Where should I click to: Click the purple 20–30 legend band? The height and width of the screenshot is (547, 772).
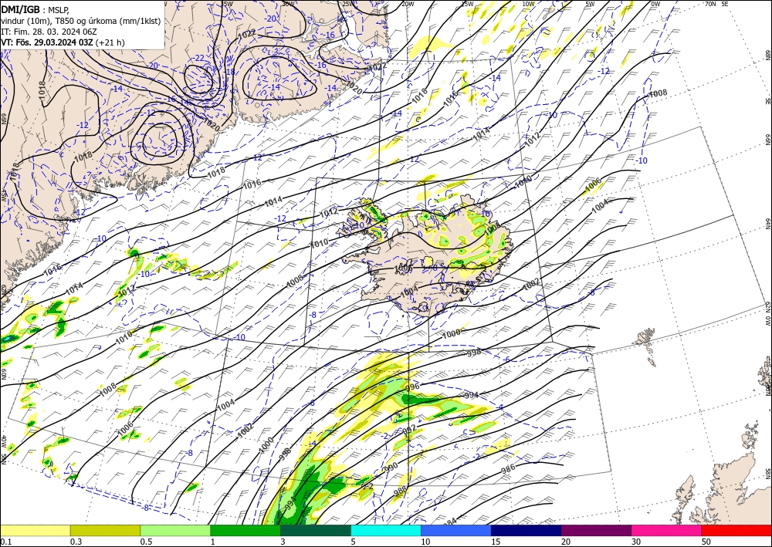tap(596, 530)
